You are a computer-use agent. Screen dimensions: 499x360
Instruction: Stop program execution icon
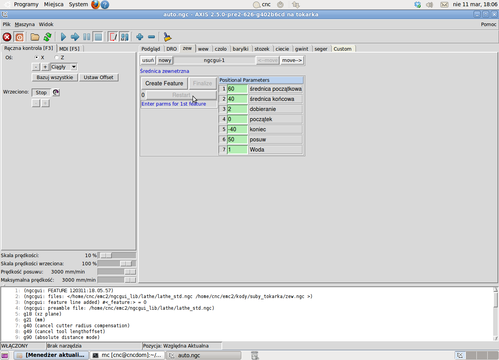tap(98, 37)
